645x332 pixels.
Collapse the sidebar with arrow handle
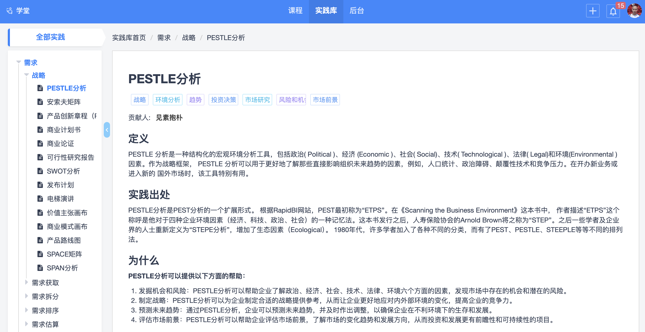[x=107, y=130]
